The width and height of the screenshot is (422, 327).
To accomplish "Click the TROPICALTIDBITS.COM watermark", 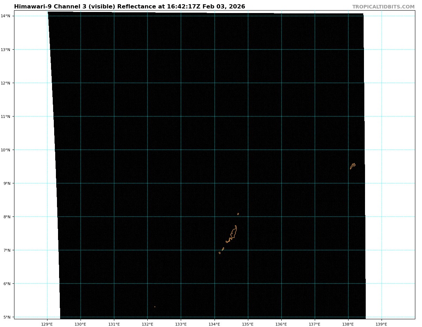I will [383, 7].
